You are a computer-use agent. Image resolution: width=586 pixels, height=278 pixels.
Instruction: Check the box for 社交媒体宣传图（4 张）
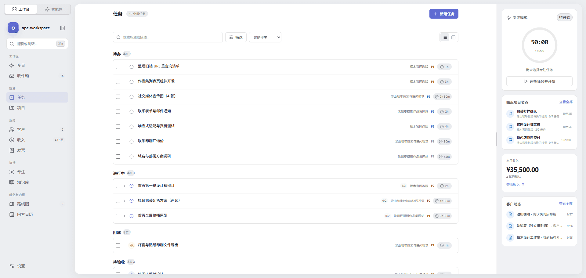118,97
